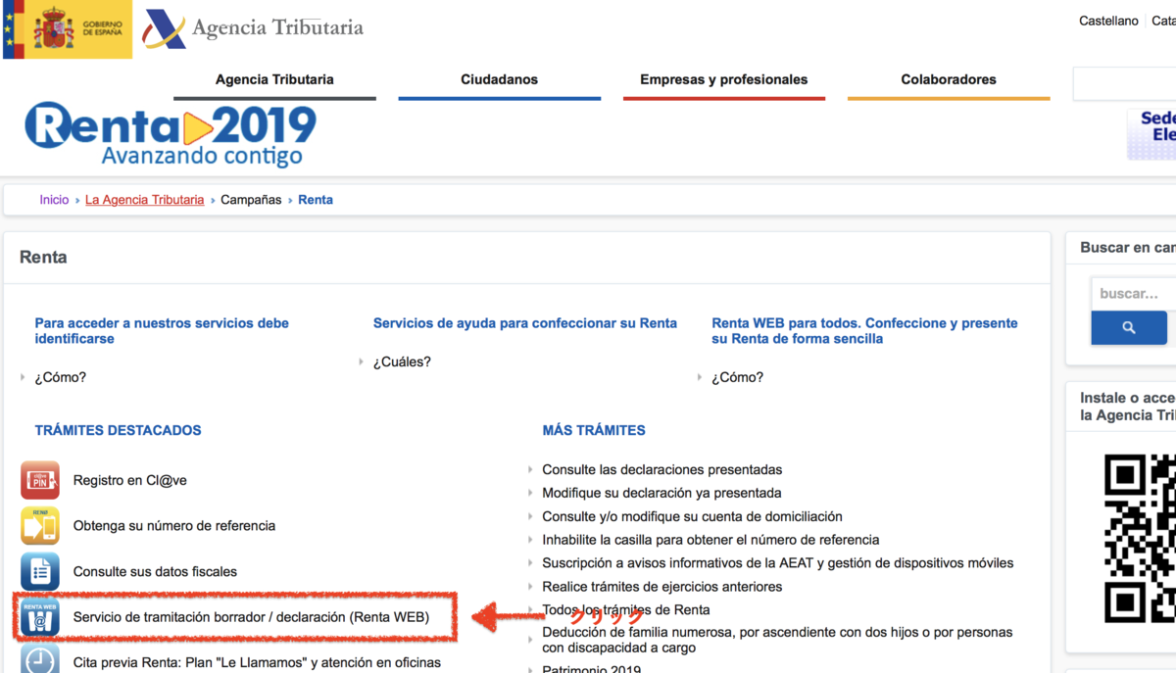
Task: Click the Renta breadcrumb link
Action: (316, 200)
